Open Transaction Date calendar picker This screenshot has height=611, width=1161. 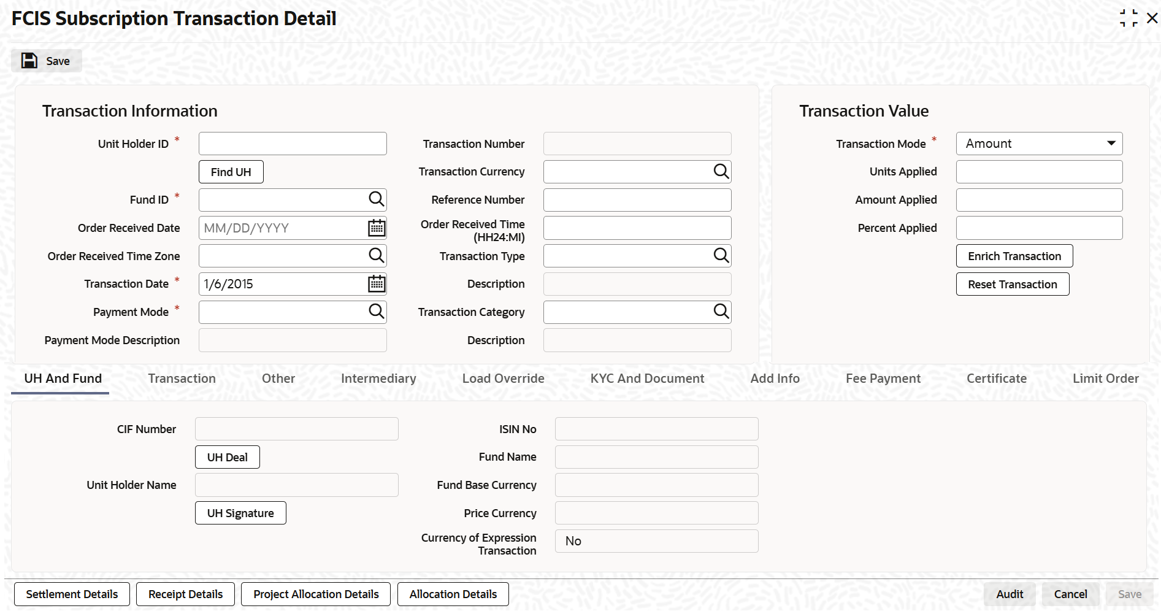376,283
